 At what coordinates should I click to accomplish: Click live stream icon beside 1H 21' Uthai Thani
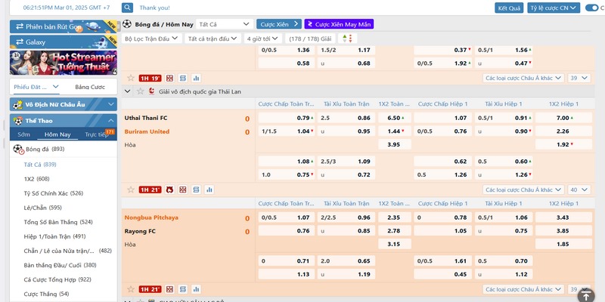pyautogui.click(x=169, y=190)
